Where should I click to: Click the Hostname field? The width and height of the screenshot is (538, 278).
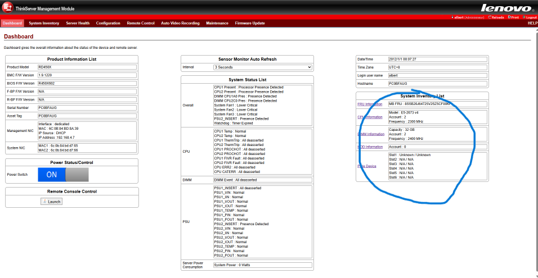[437, 84]
